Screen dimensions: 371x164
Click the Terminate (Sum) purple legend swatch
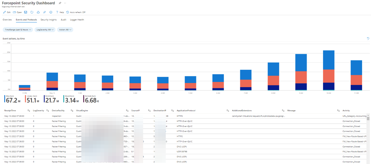click(x=83, y=99)
